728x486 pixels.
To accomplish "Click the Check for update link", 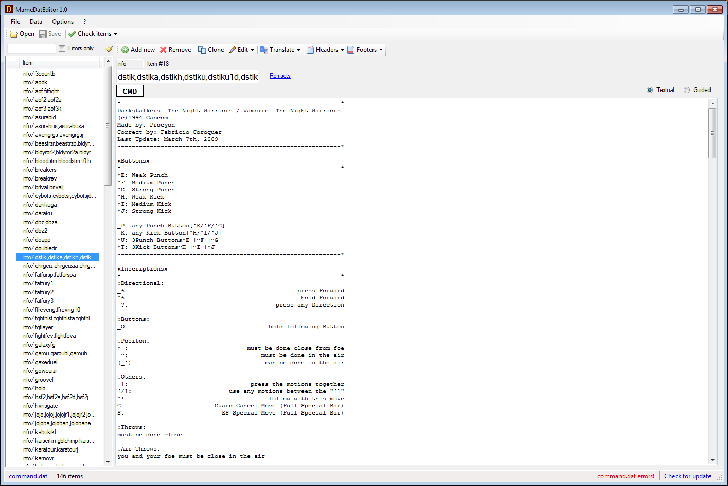I will coord(687,476).
